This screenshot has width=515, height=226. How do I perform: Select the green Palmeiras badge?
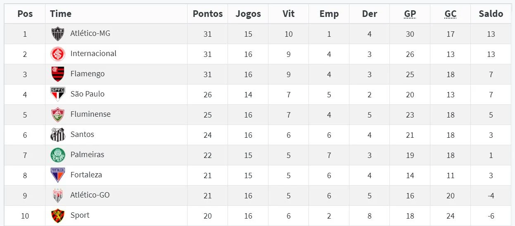tap(58, 155)
